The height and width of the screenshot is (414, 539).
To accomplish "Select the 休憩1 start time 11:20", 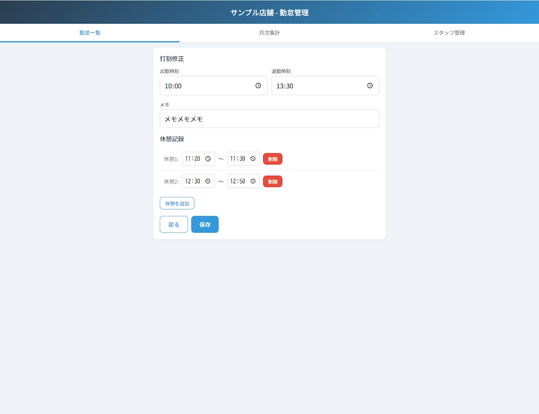I will (198, 159).
